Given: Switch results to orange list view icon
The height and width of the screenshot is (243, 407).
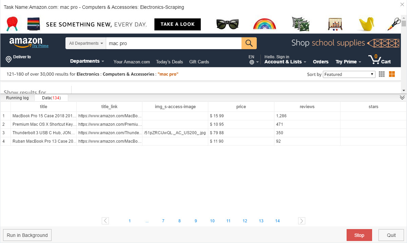Looking at the screenshot, I should pyautogui.click(x=392, y=74).
